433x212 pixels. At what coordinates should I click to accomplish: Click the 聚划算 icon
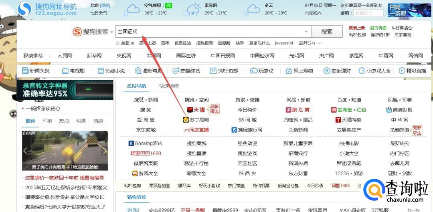click(289, 110)
